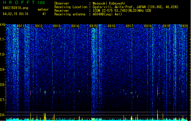Click the 0918 time marker

point(148,26)
